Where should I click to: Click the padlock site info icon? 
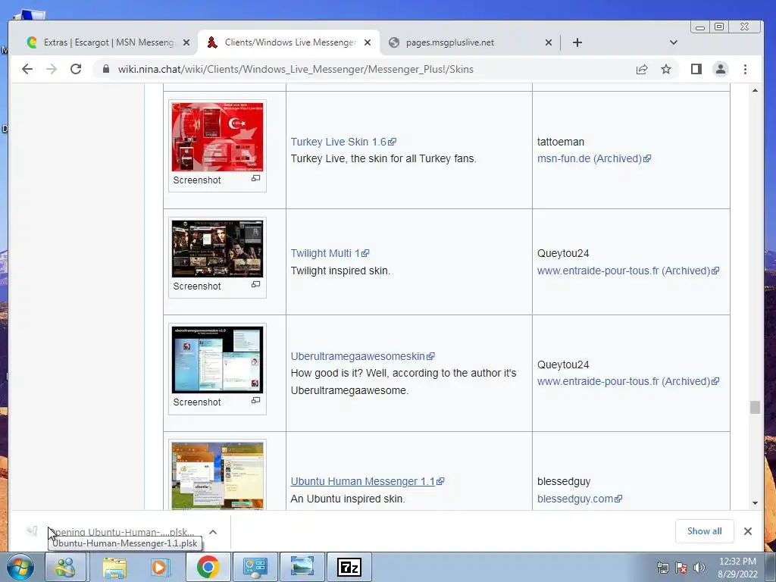pyautogui.click(x=105, y=69)
